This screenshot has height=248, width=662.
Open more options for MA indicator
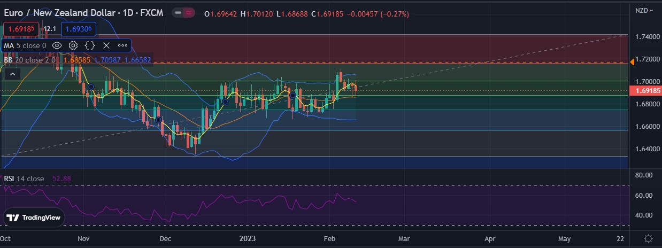(122, 46)
